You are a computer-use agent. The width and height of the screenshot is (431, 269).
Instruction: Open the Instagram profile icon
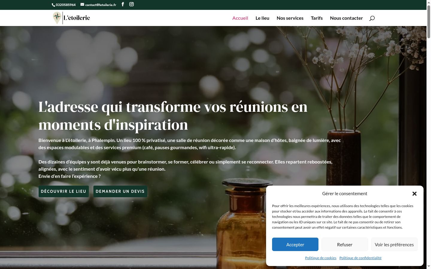[x=131, y=4]
